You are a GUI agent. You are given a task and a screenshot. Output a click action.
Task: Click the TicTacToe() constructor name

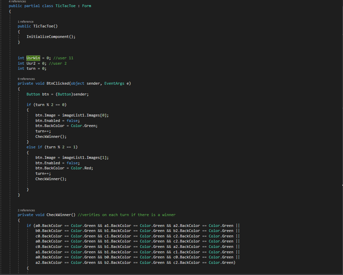(45, 26)
